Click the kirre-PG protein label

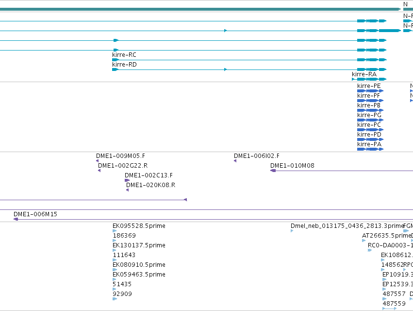point(369,115)
